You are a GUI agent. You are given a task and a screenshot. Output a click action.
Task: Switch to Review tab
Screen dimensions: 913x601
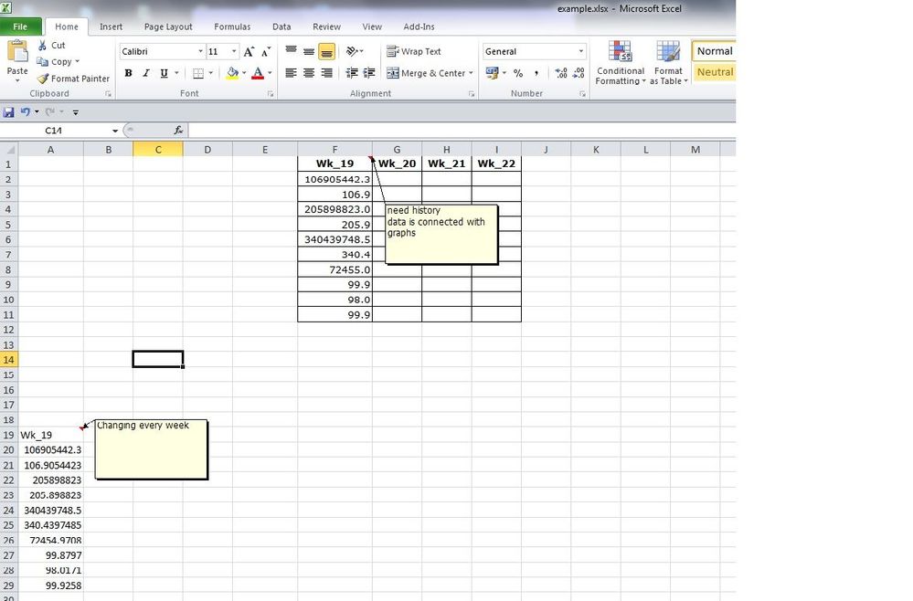326,26
